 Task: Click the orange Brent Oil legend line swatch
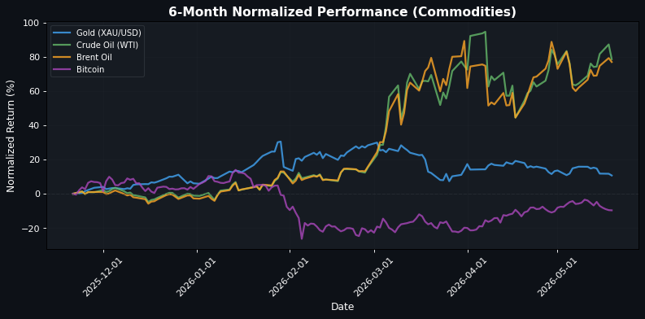click(62, 58)
